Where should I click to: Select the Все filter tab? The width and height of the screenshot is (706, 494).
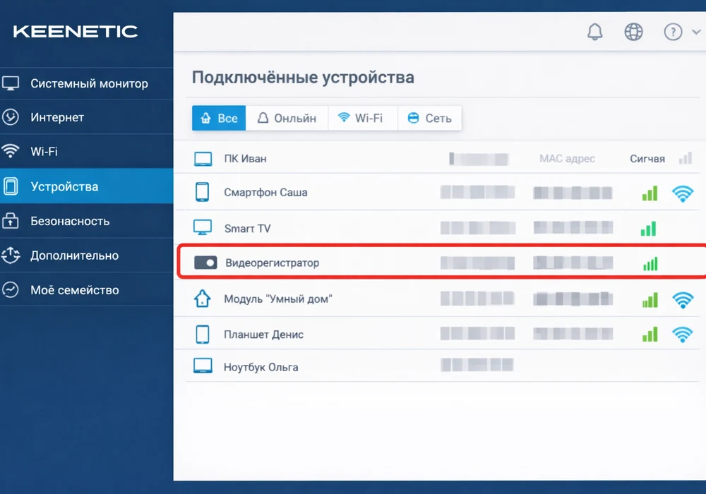pos(219,119)
